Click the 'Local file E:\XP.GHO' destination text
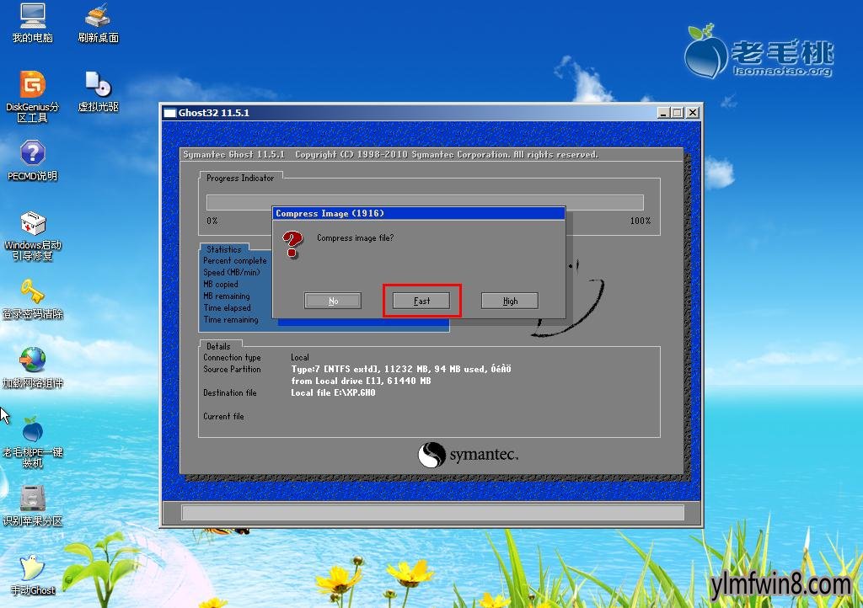 pyautogui.click(x=333, y=392)
